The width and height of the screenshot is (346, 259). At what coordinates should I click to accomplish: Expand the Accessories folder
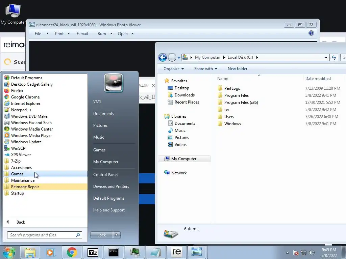45,167
